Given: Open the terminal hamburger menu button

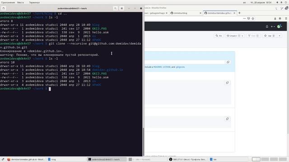Looking at the screenshot, I should click(121, 9).
